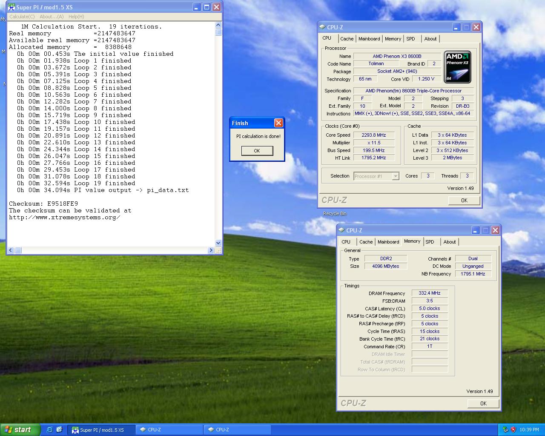Click the Channels # value Dual
545x436 pixels.
coord(473,258)
